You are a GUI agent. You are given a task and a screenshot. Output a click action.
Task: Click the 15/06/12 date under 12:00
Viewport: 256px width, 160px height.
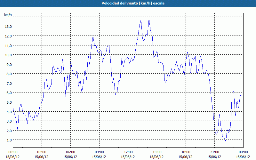128,157
